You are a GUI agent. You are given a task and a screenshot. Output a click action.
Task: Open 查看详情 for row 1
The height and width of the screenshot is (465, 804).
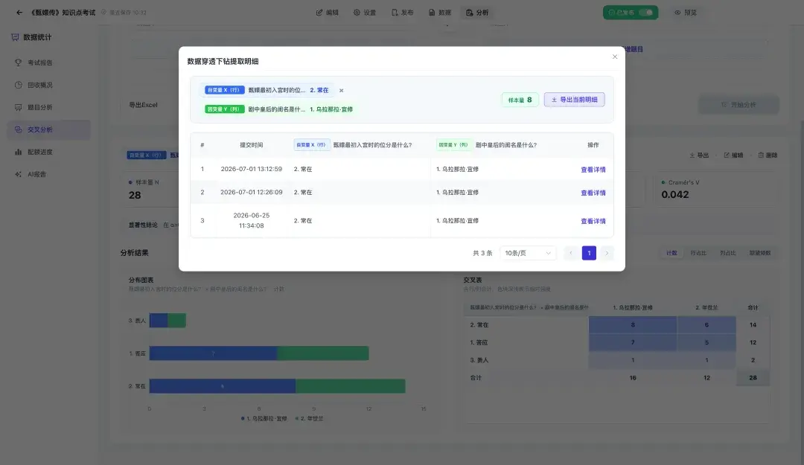pyautogui.click(x=593, y=170)
